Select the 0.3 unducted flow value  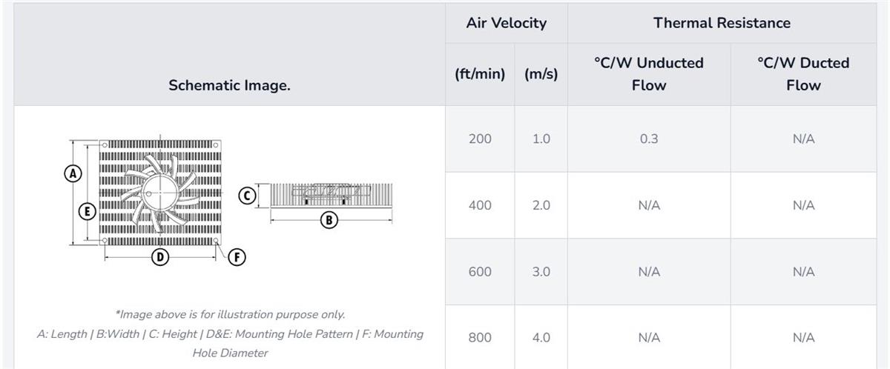click(x=648, y=139)
